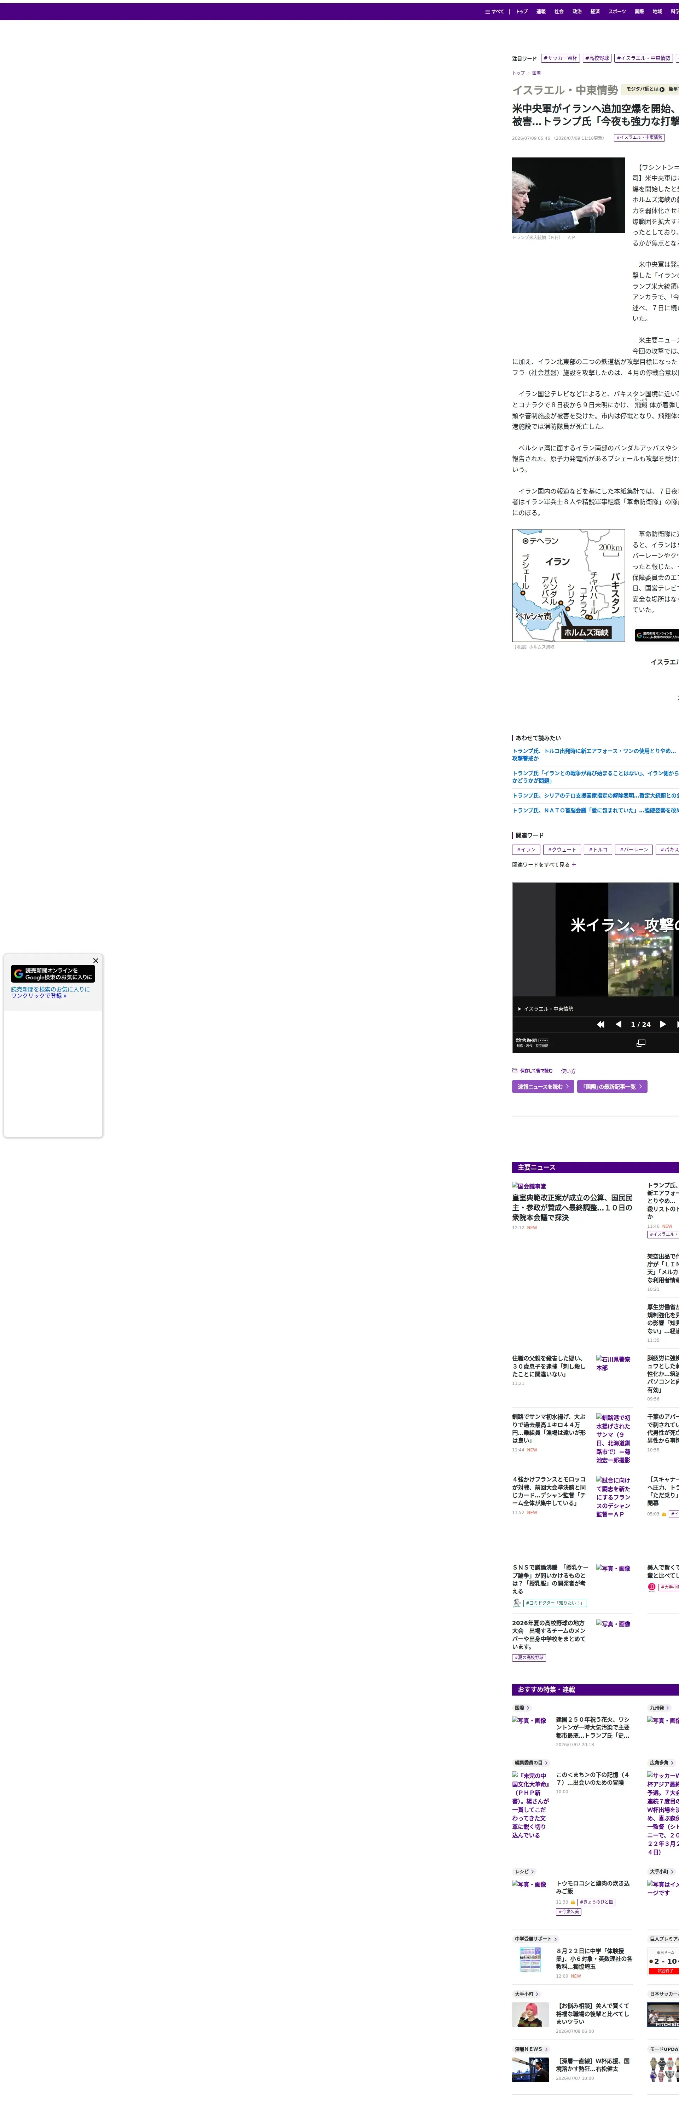This screenshot has height=2123, width=679.
Task: Open the 編集委員の目 category label
Action: (532, 1763)
